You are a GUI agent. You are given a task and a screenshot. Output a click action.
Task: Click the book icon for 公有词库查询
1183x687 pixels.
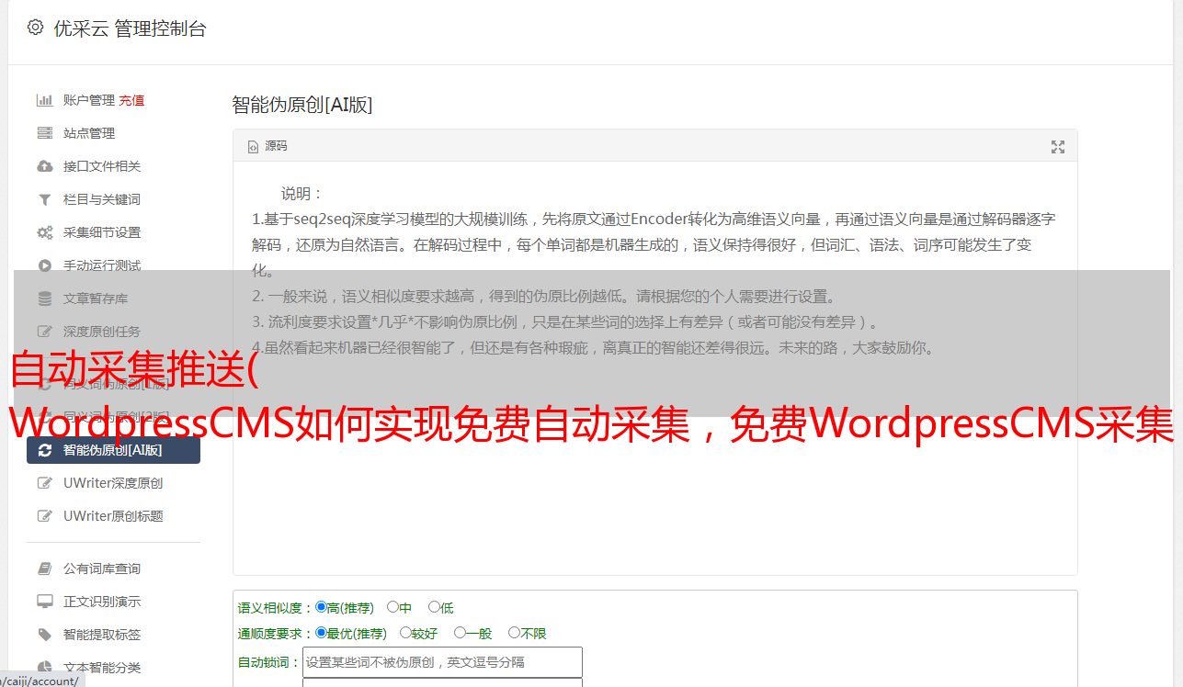click(44, 569)
